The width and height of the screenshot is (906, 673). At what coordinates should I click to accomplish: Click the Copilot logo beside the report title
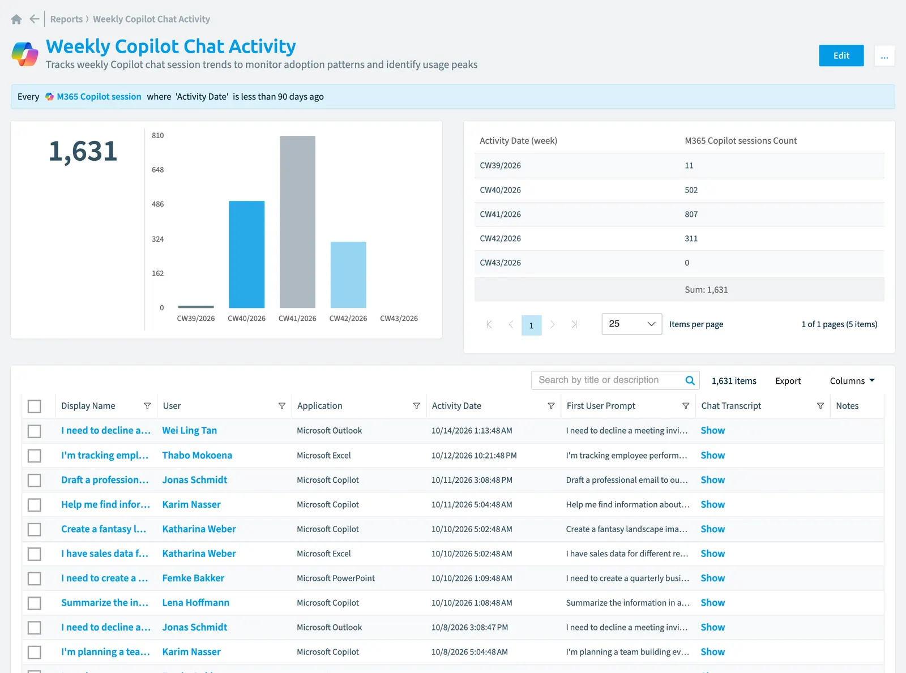tap(25, 54)
